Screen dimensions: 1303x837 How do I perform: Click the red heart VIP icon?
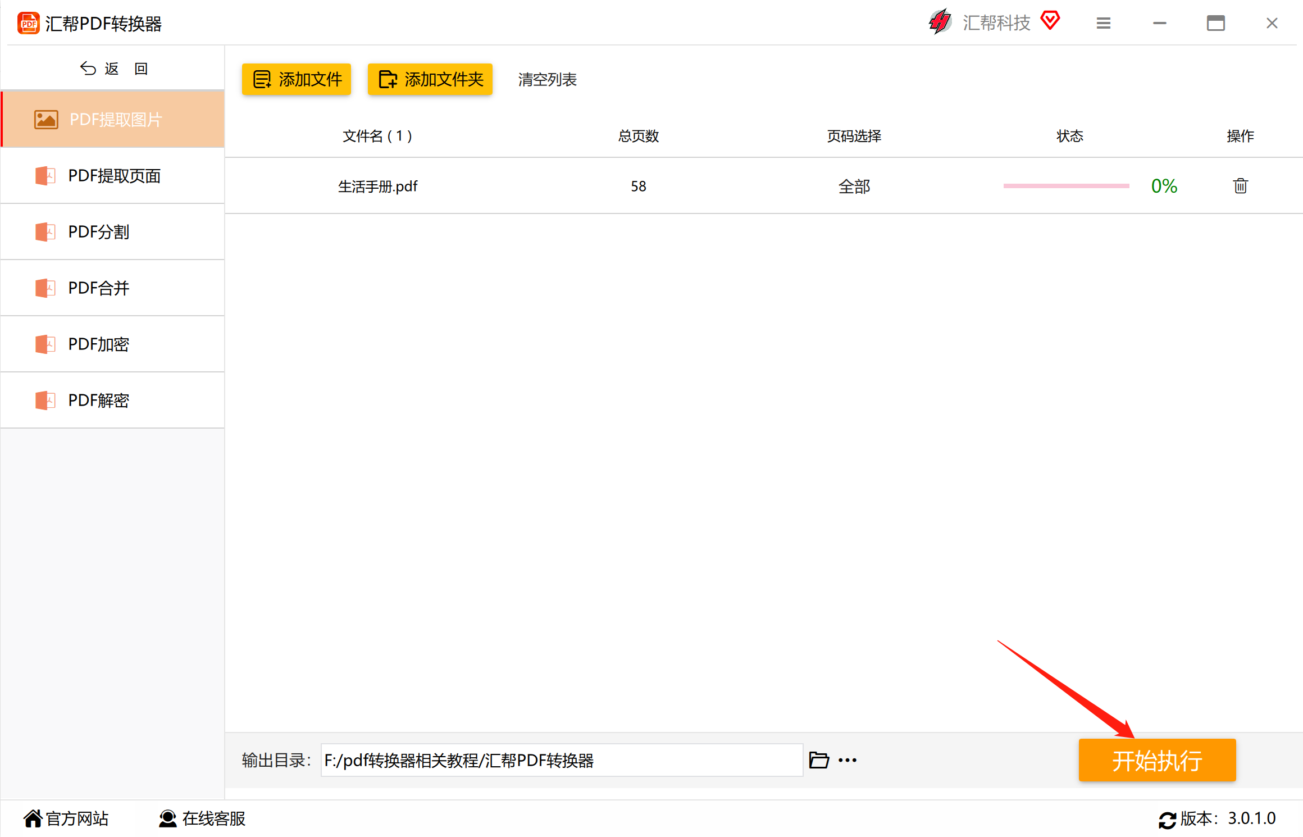tap(1050, 21)
